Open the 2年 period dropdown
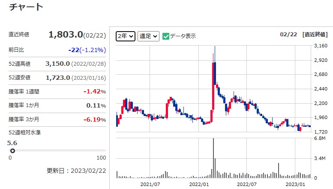 point(126,36)
